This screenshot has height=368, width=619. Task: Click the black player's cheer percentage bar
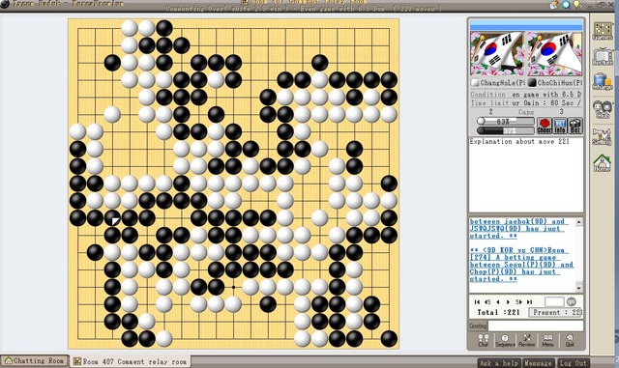(x=506, y=130)
